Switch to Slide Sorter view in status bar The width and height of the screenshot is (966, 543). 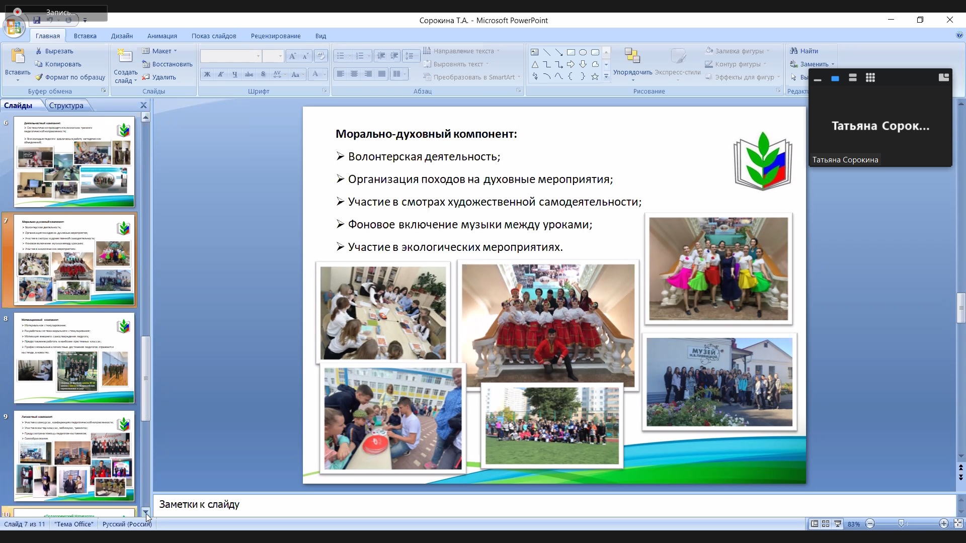click(826, 524)
